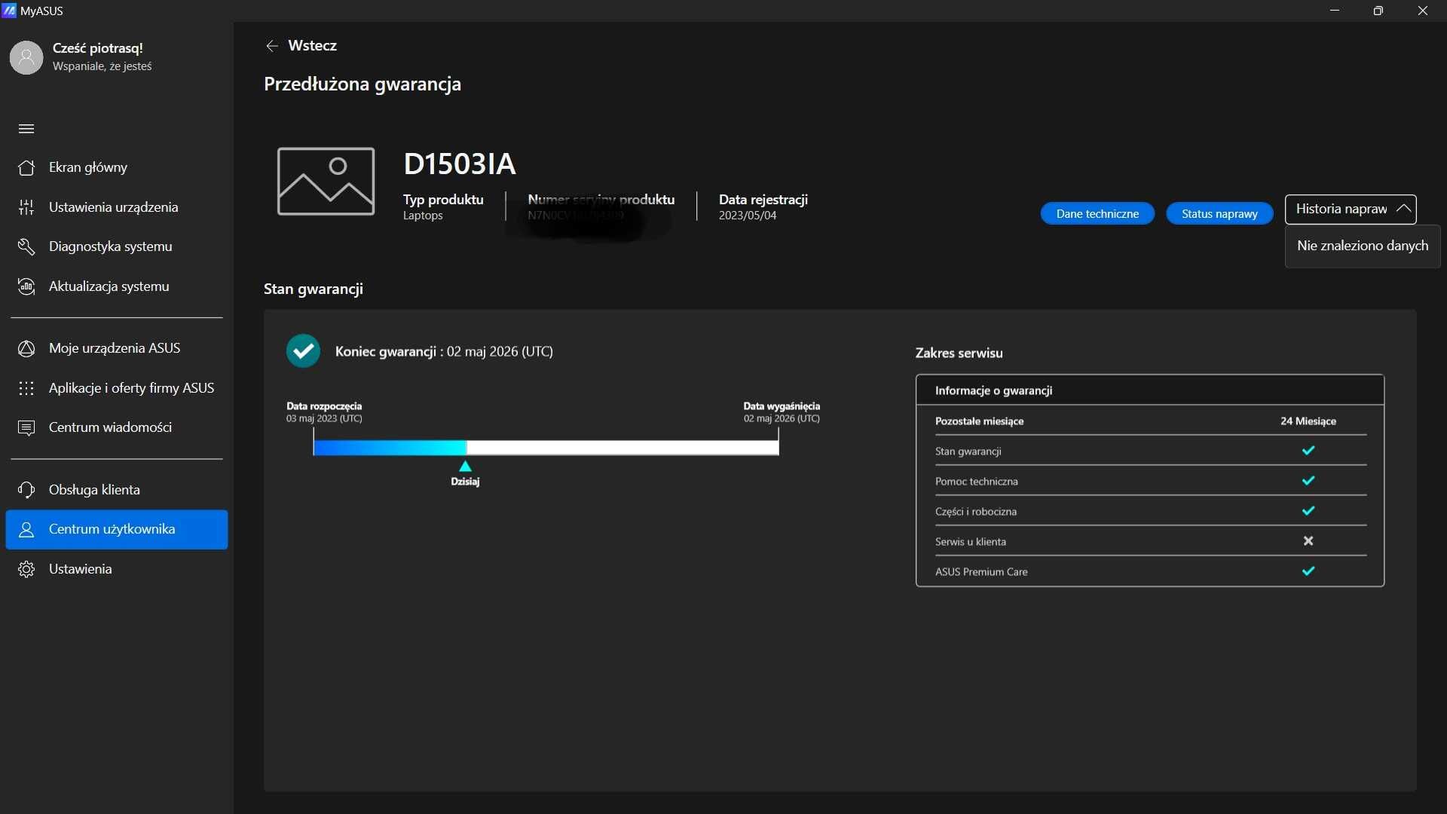Image resolution: width=1447 pixels, height=814 pixels.
Task: Go to Ustawienia urządzenia
Action: [117, 207]
